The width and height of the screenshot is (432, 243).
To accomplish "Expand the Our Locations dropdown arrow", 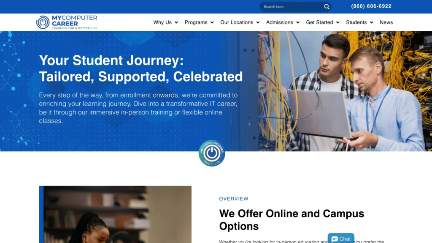I will [x=258, y=22].
